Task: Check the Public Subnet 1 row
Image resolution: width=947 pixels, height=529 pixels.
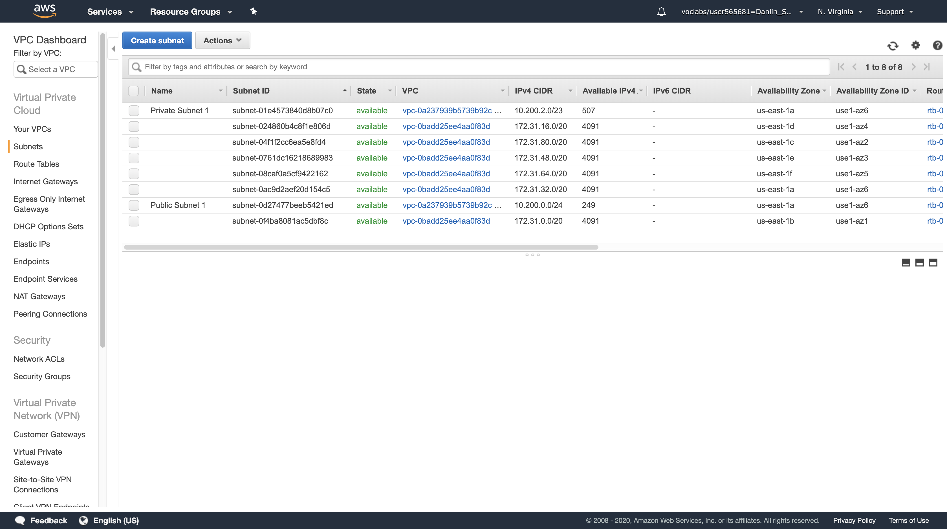Action: 134,205
